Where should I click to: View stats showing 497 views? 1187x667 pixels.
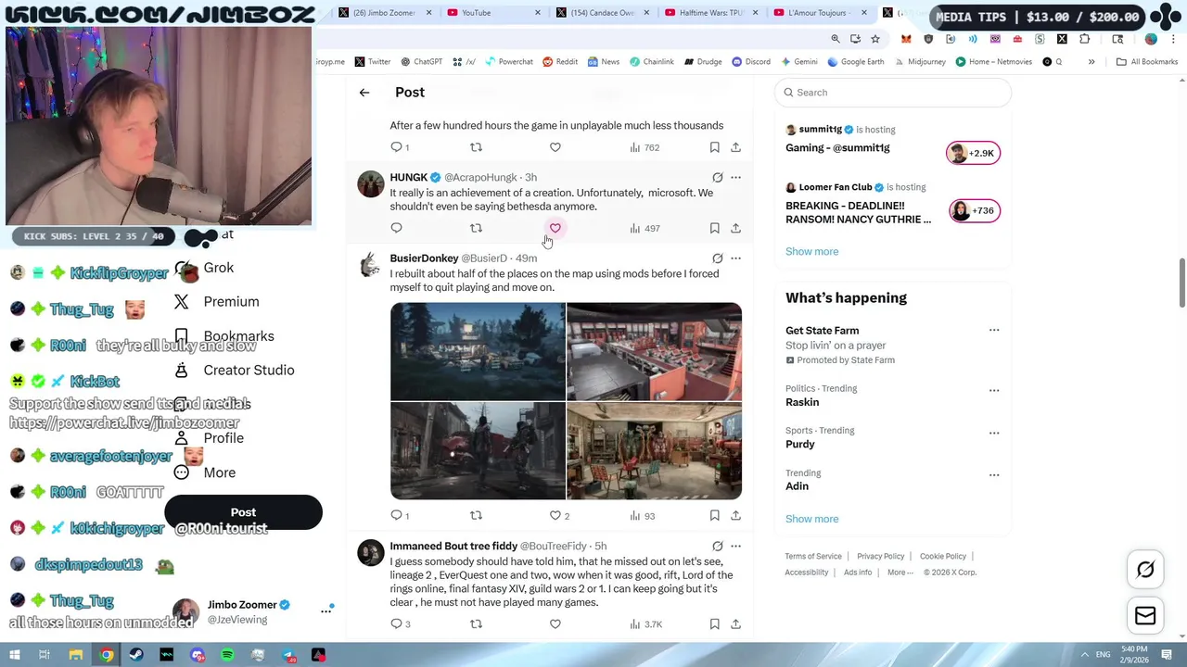[645, 228]
